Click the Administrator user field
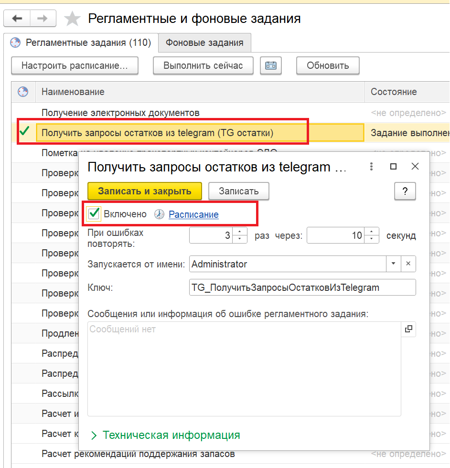This screenshot has height=468, width=450. 288,264
